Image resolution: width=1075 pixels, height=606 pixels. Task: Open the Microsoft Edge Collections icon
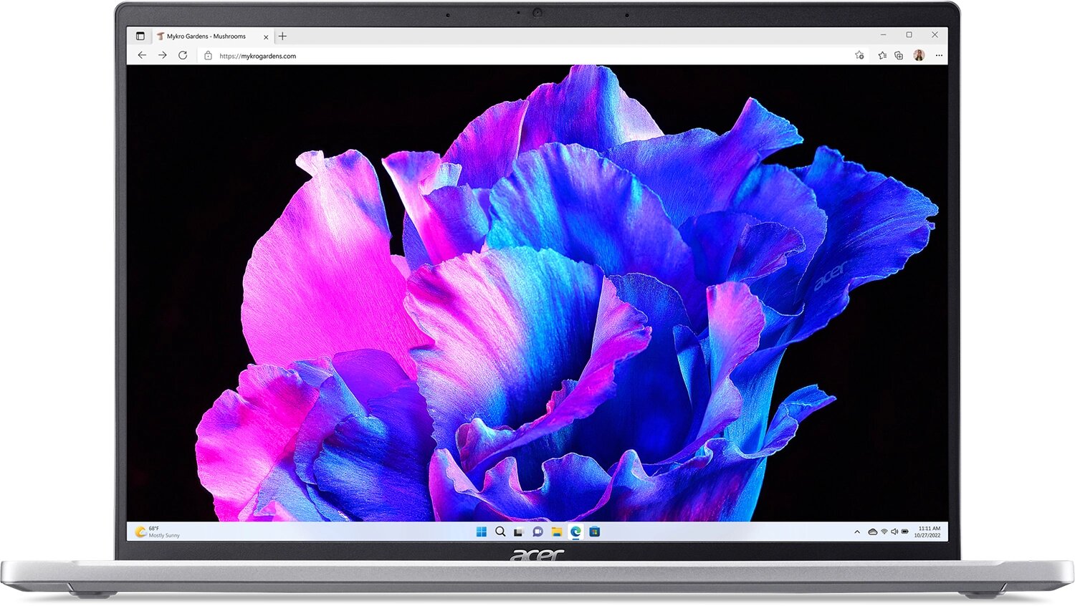tap(899, 55)
